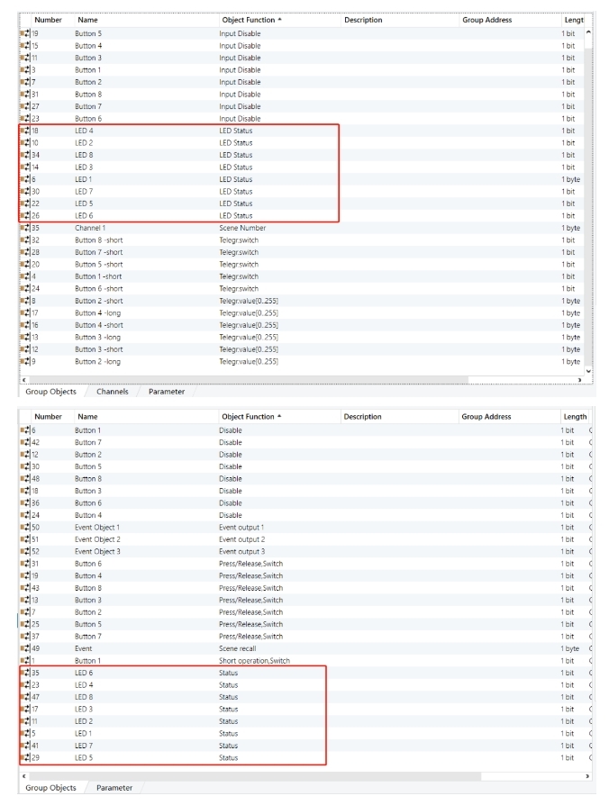Click the scroll-down arrow of upper table scrollbar

point(589,371)
